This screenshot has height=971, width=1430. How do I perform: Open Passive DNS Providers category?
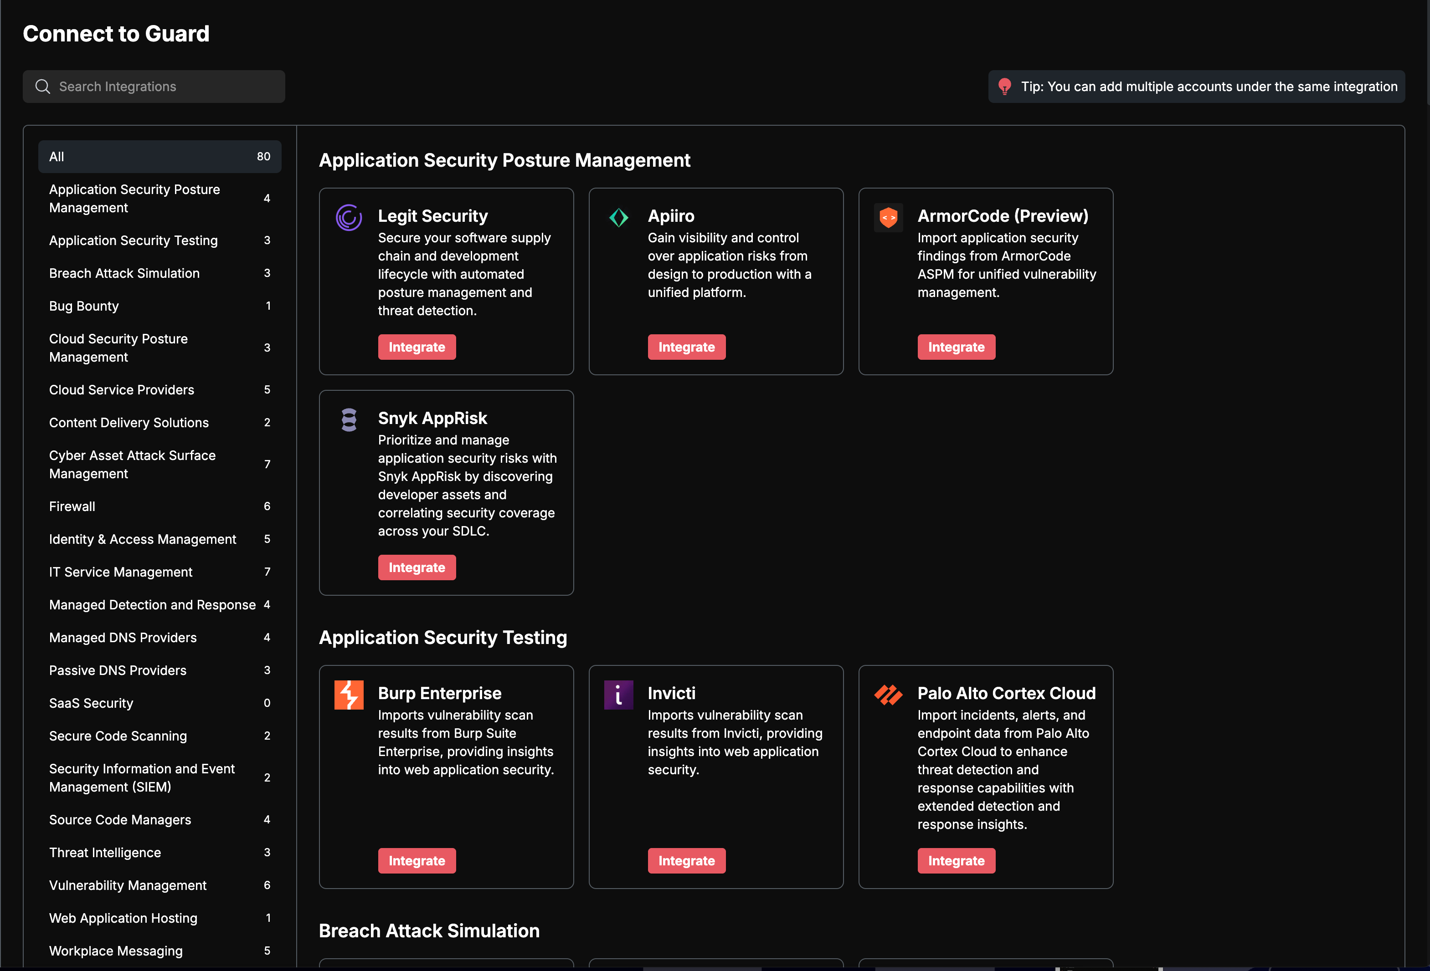(x=159, y=670)
